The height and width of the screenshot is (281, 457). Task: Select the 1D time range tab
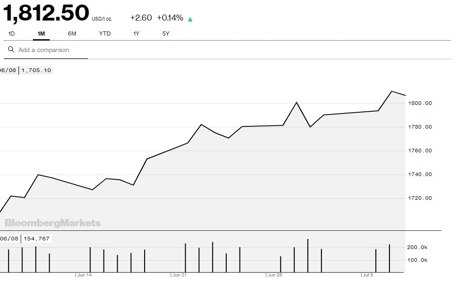coord(12,34)
